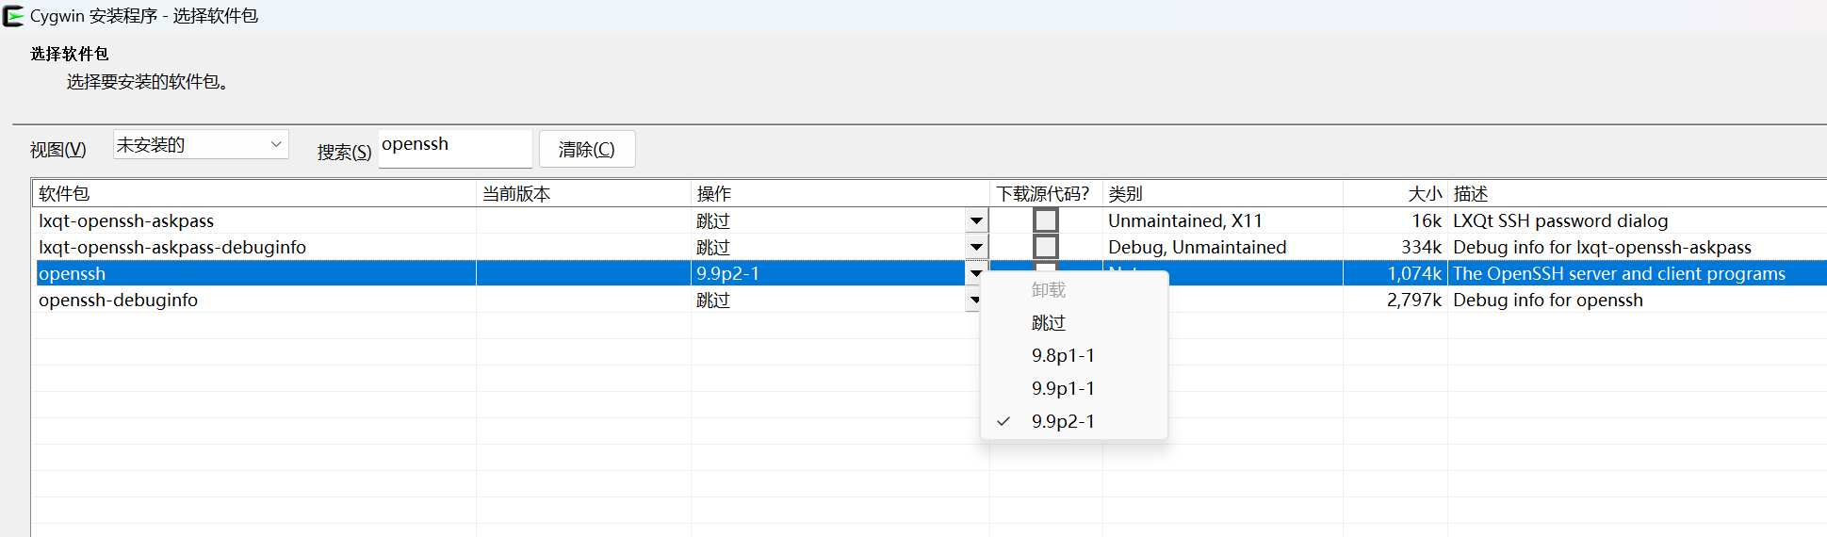The width and height of the screenshot is (1827, 537).
Task: Click the 描述 description column header
Action: [x=1470, y=194]
